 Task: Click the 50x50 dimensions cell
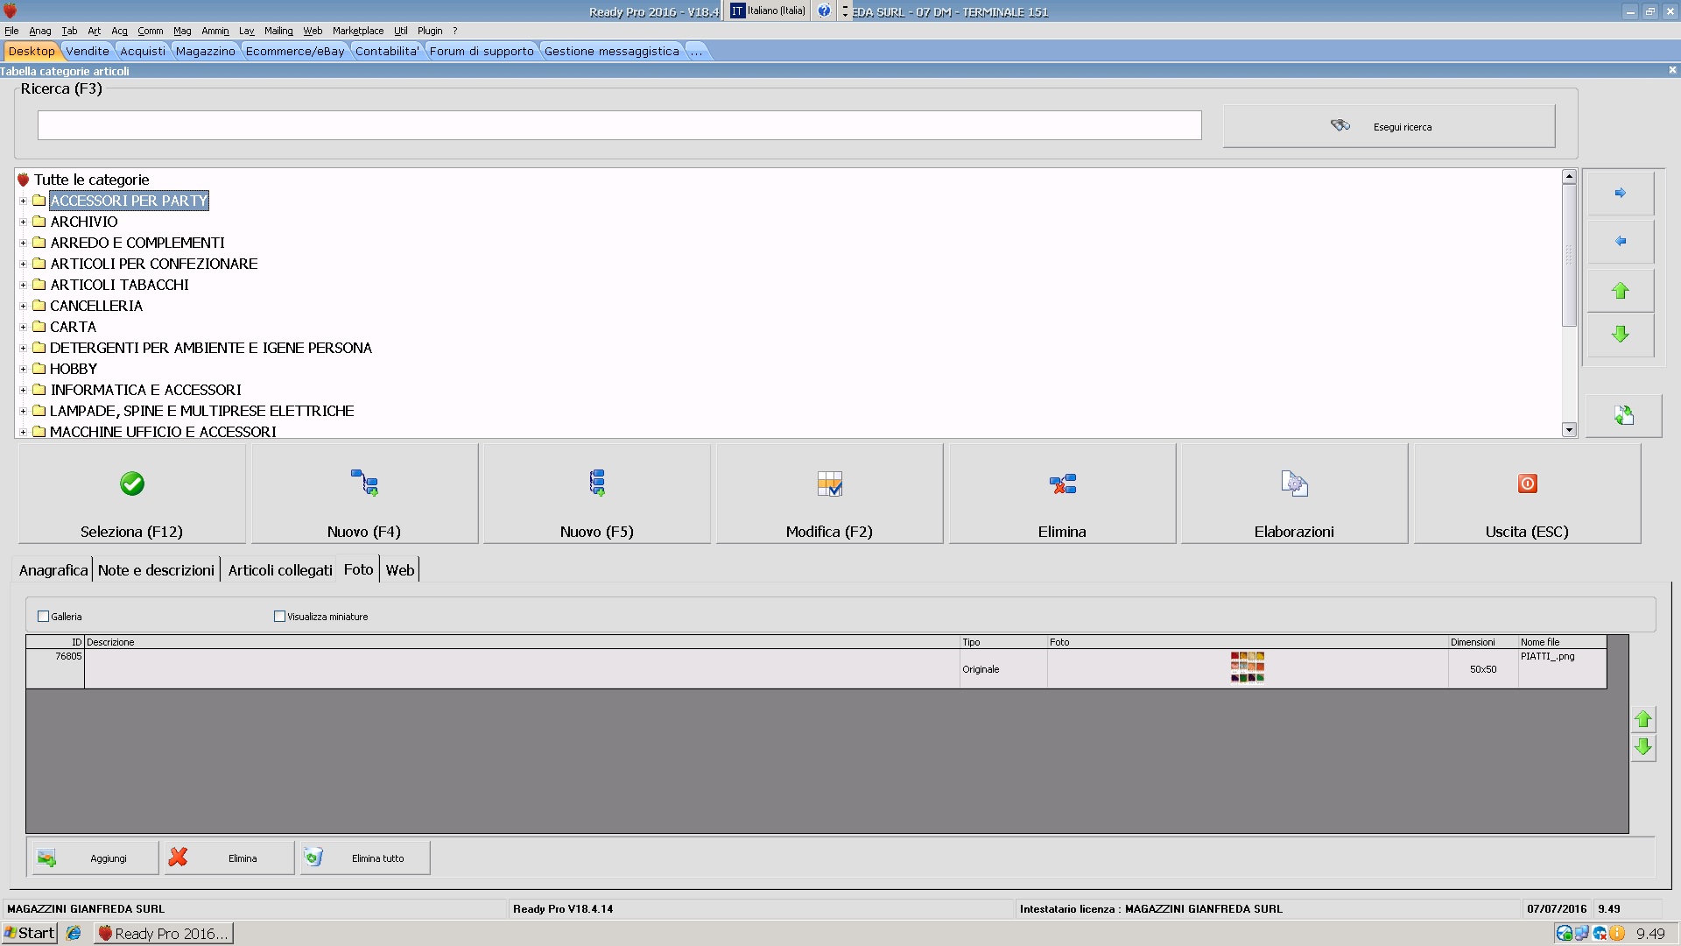click(x=1483, y=669)
